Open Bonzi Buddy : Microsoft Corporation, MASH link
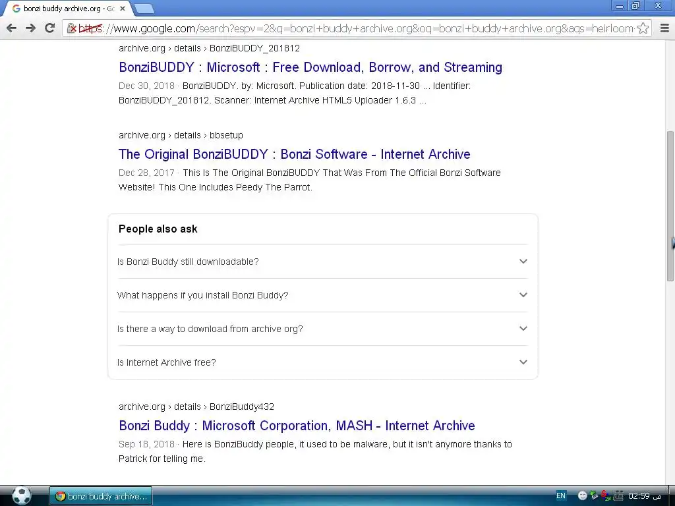This screenshot has height=506, width=675. (297, 426)
